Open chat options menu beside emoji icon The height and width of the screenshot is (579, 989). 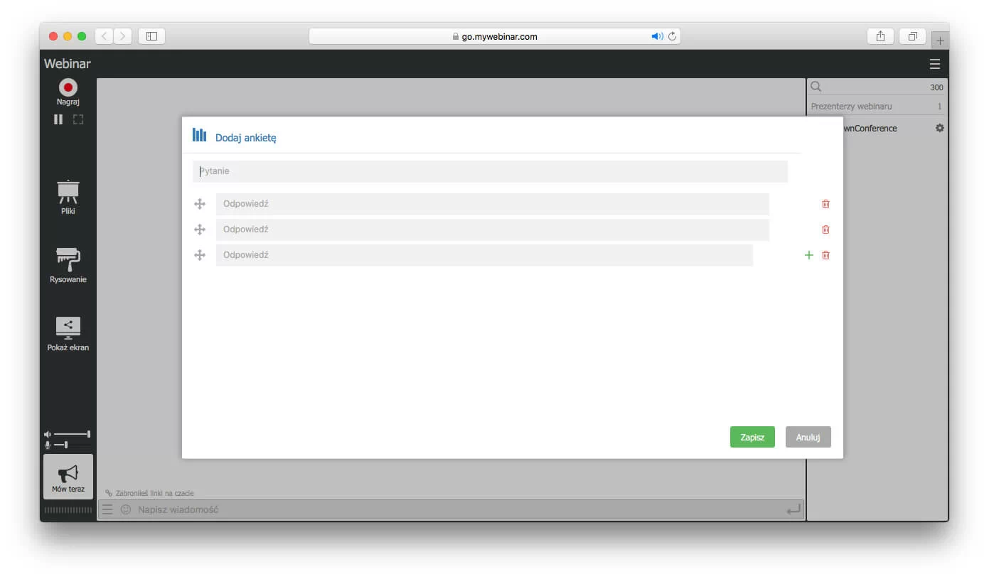point(107,509)
